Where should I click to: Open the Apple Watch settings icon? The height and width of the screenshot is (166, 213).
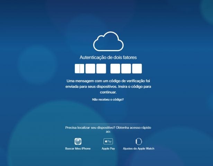(x=139, y=141)
